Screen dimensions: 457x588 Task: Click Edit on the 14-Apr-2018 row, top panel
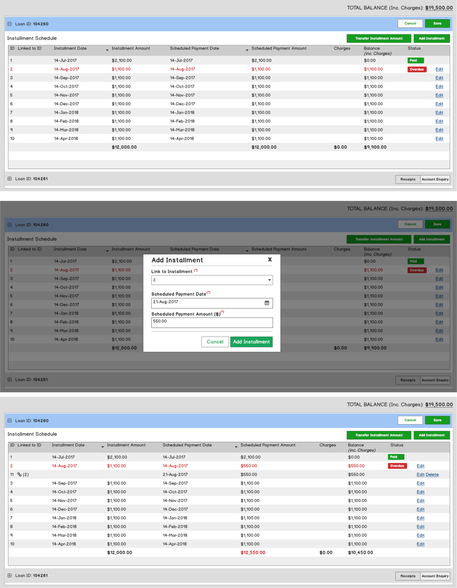click(x=439, y=139)
